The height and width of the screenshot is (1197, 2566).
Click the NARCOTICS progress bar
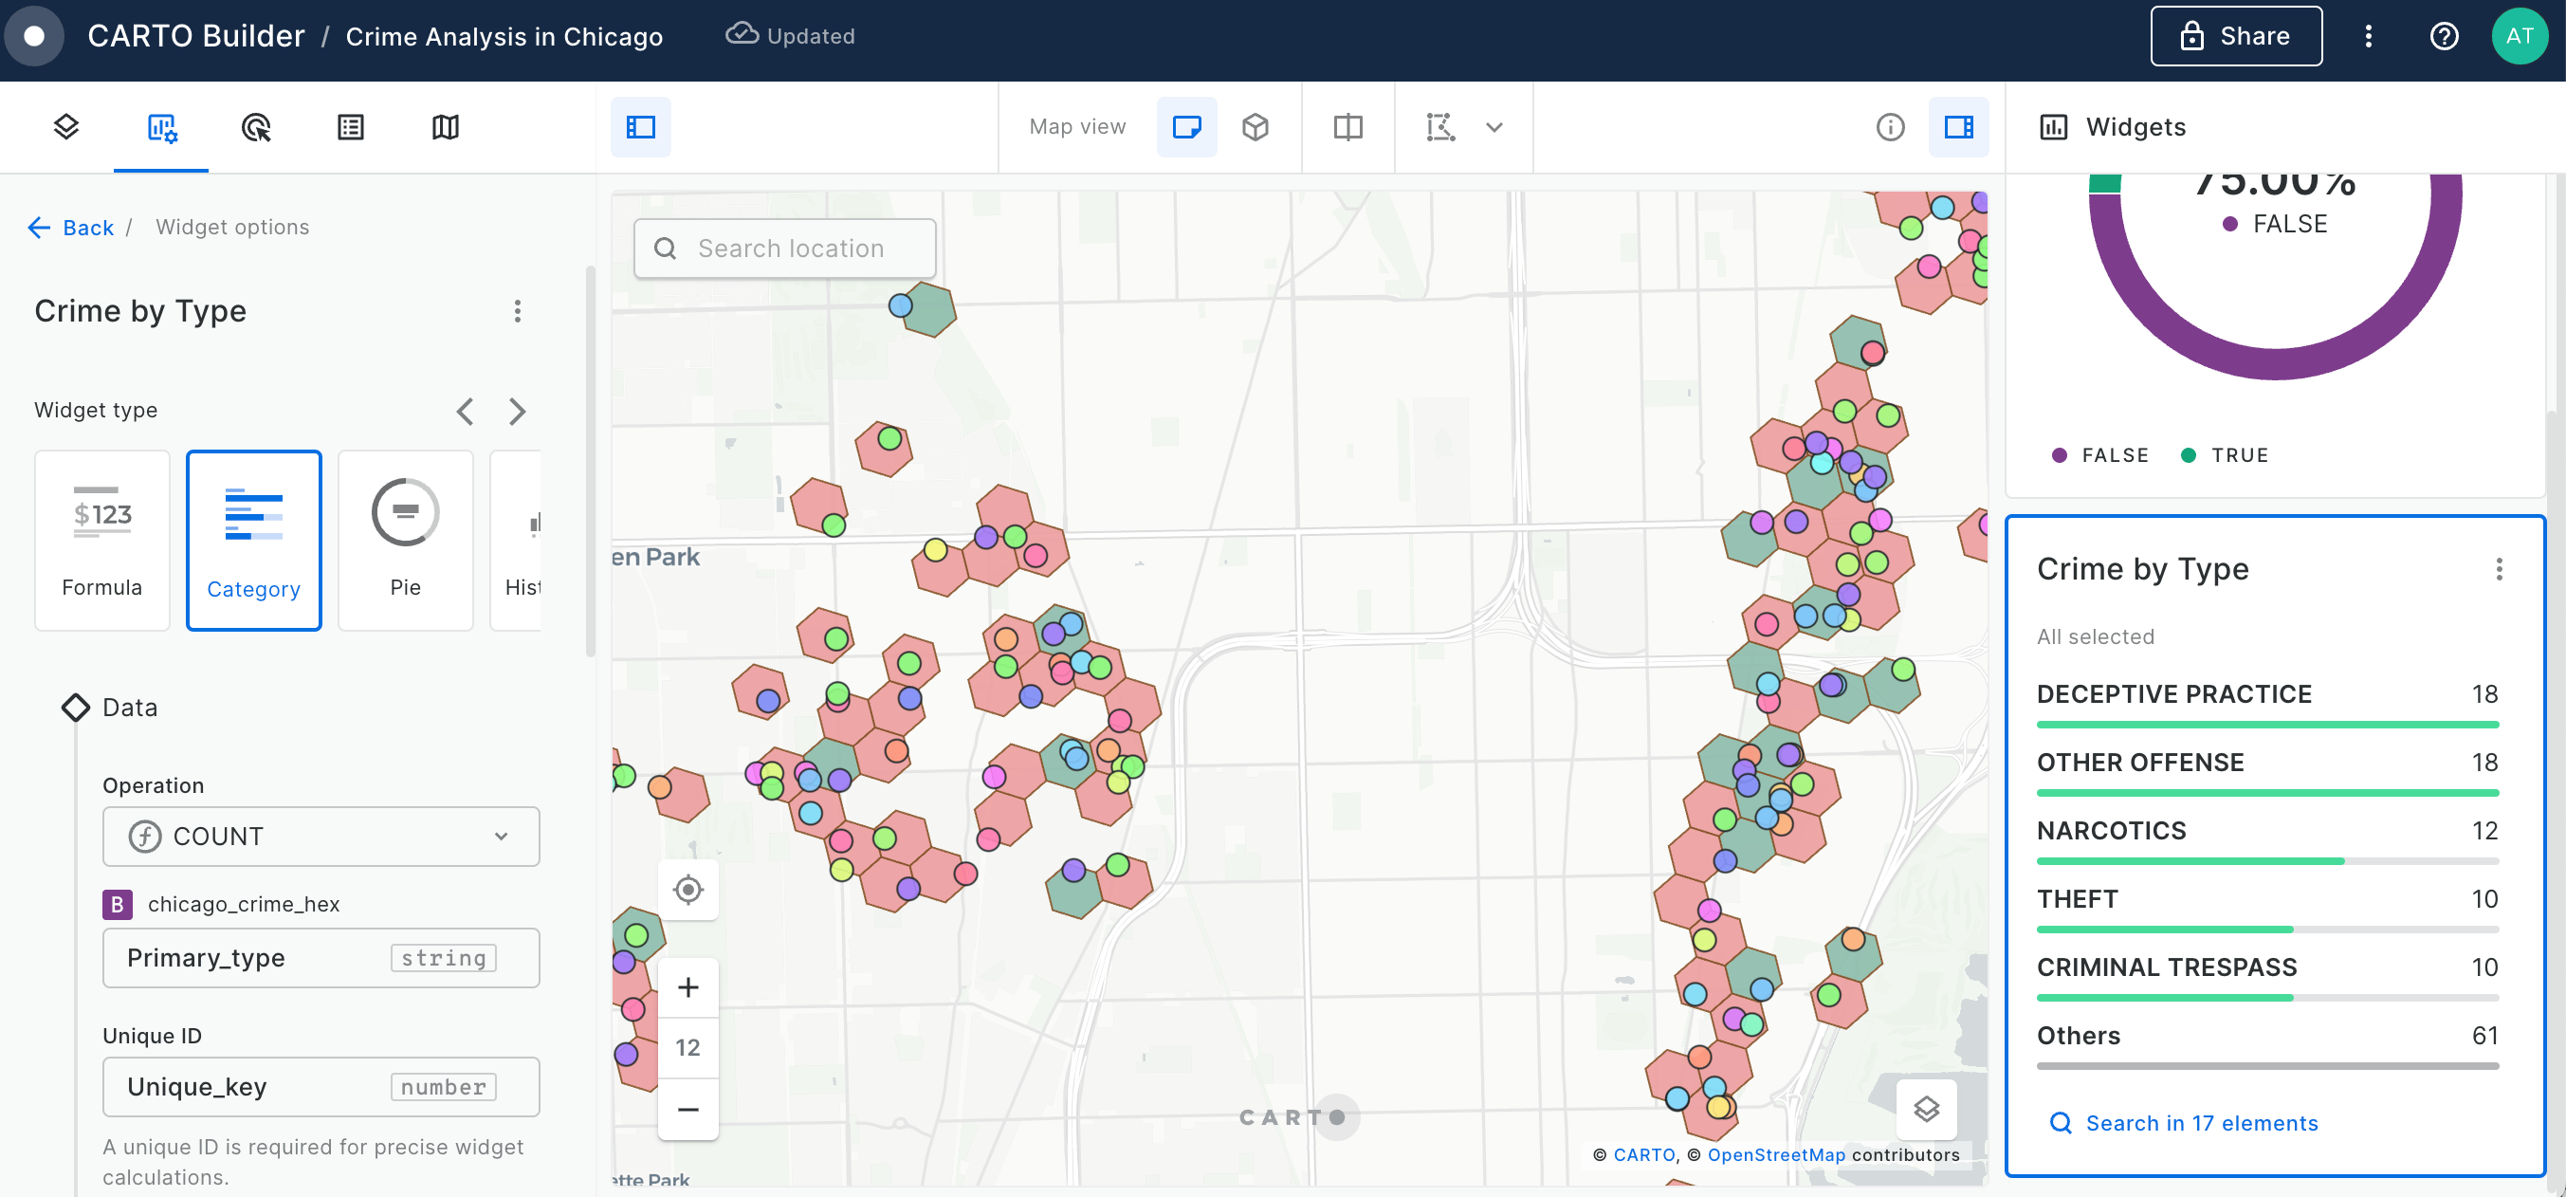(x=2267, y=860)
